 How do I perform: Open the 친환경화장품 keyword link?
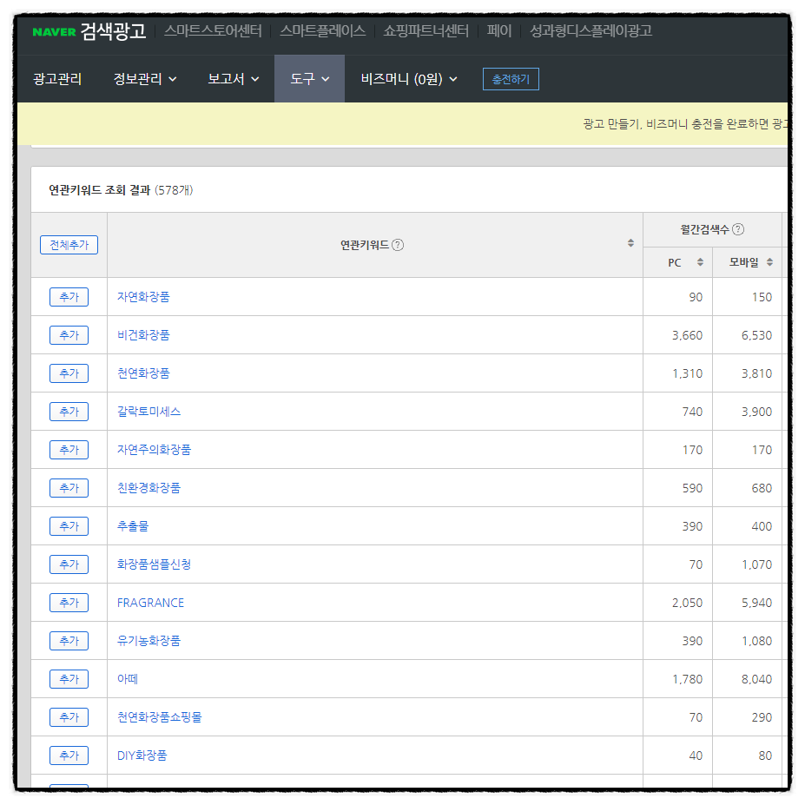148,488
